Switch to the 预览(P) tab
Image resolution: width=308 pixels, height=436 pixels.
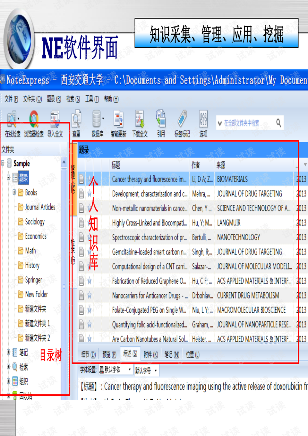pyautogui.click(x=109, y=354)
